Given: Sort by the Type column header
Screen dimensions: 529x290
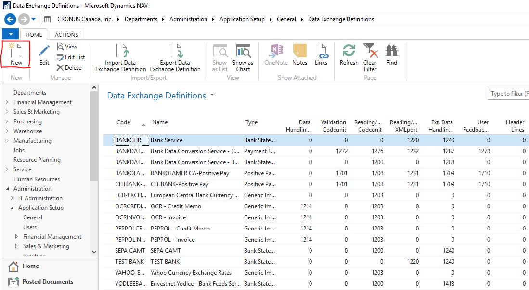Looking at the screenshot, I should [x=251, y=122].
